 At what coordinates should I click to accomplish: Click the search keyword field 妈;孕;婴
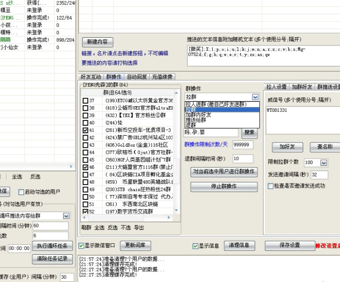point(211,132)
